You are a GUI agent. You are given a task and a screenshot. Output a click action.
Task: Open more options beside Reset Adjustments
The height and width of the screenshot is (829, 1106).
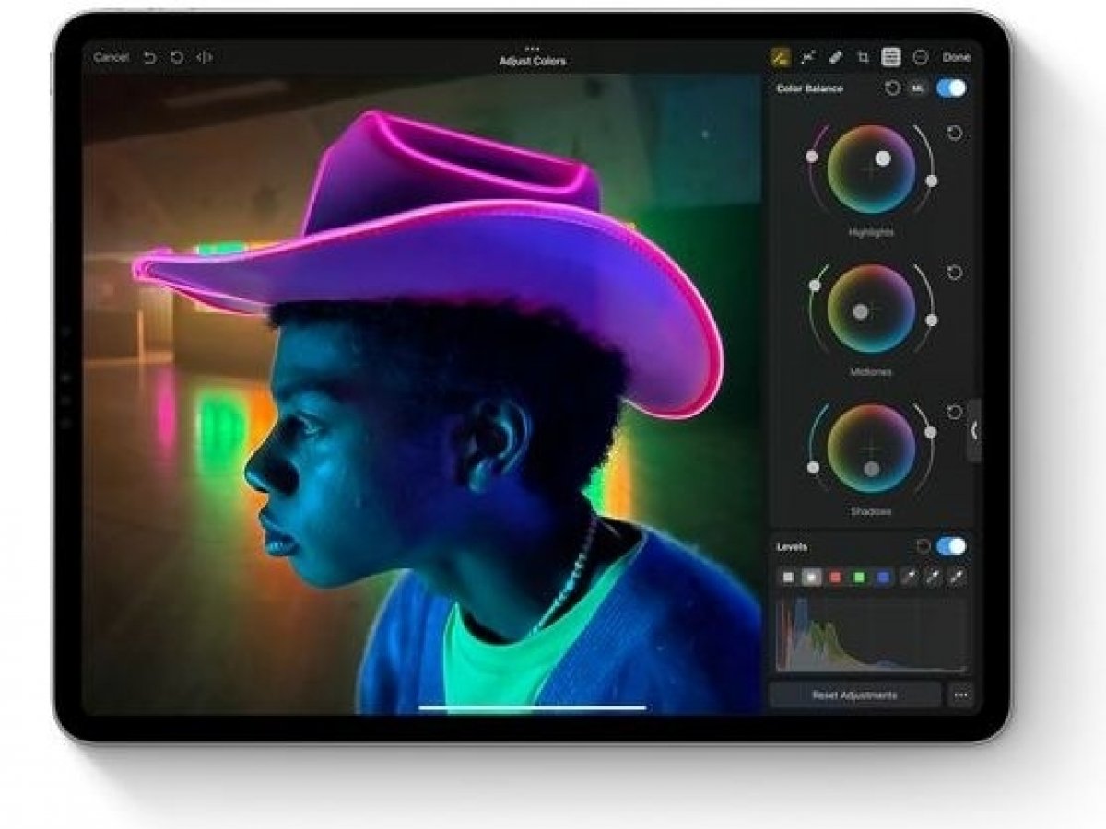[961, 695]
